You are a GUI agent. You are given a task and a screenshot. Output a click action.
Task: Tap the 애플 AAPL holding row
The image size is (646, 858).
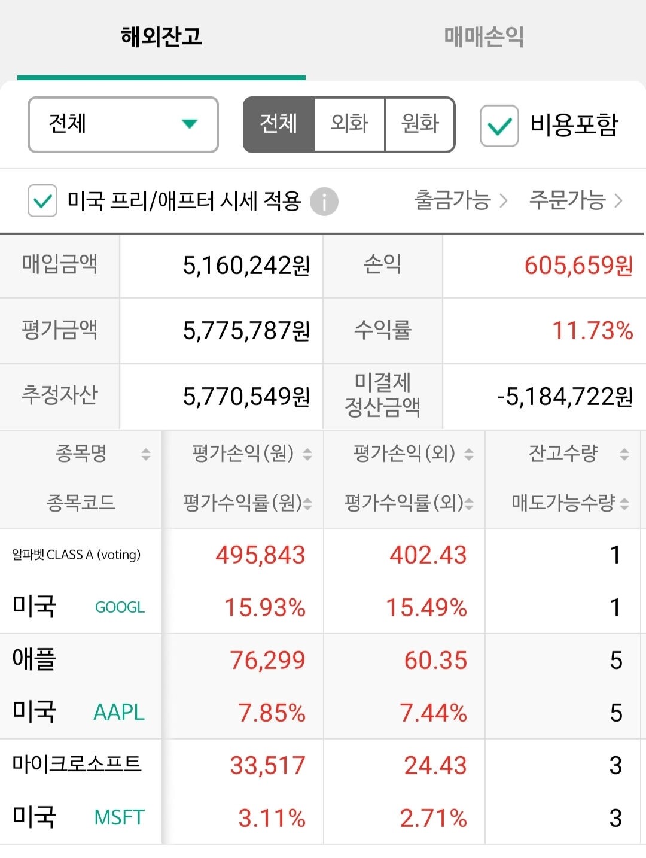(x=81, y=685)
